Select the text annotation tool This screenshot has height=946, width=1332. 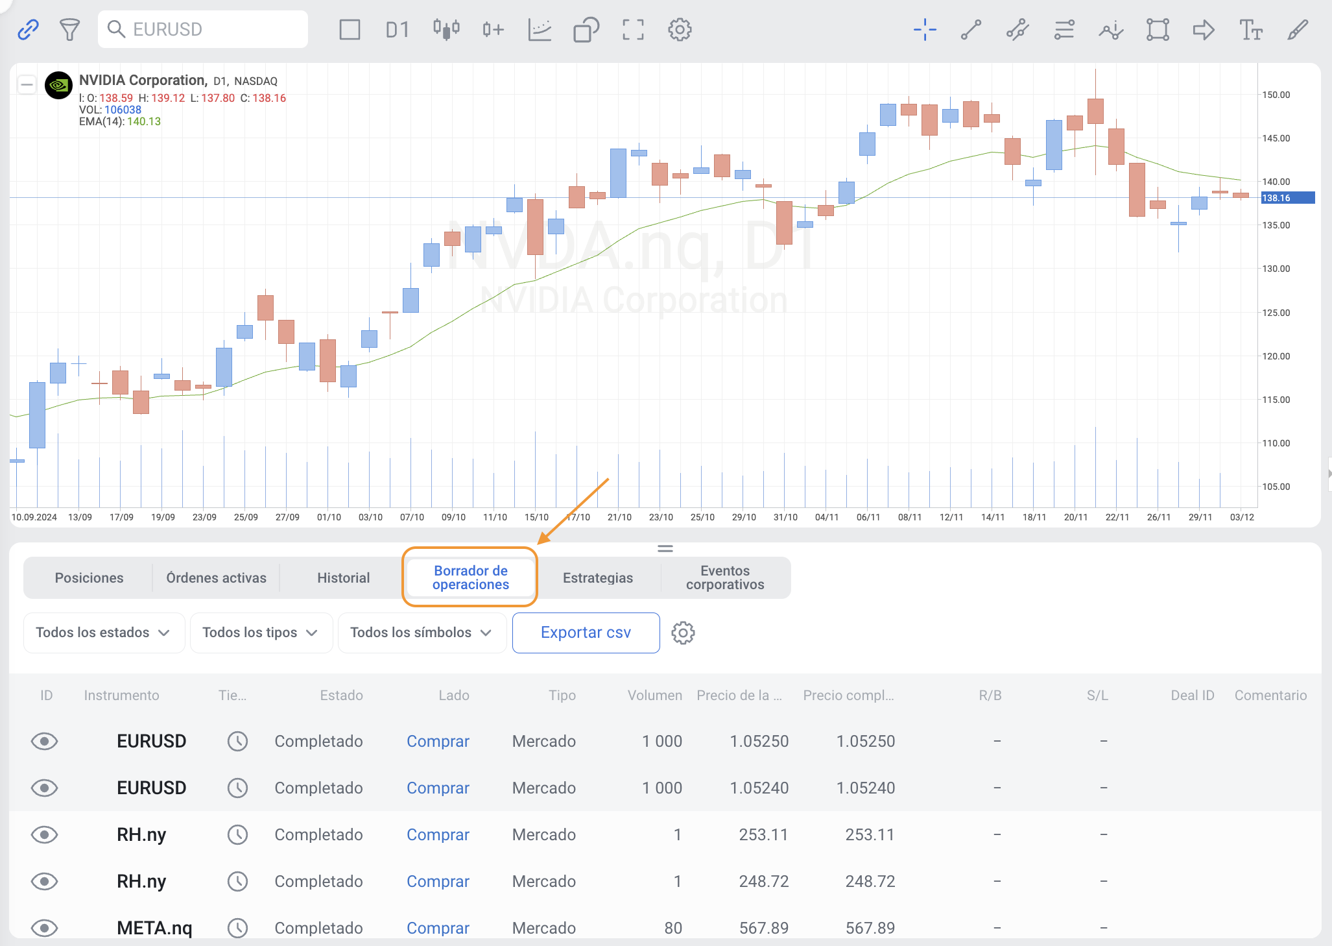pyautogui.click(x=1250, y=29)
